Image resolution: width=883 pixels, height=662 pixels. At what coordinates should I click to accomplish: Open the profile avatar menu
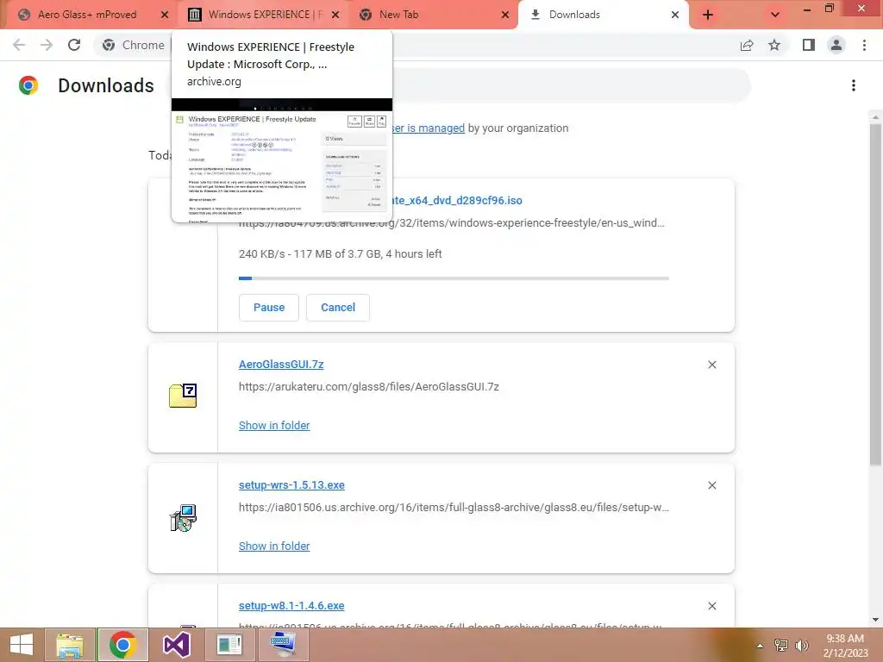pyautogui.click(x=836, y=45)
